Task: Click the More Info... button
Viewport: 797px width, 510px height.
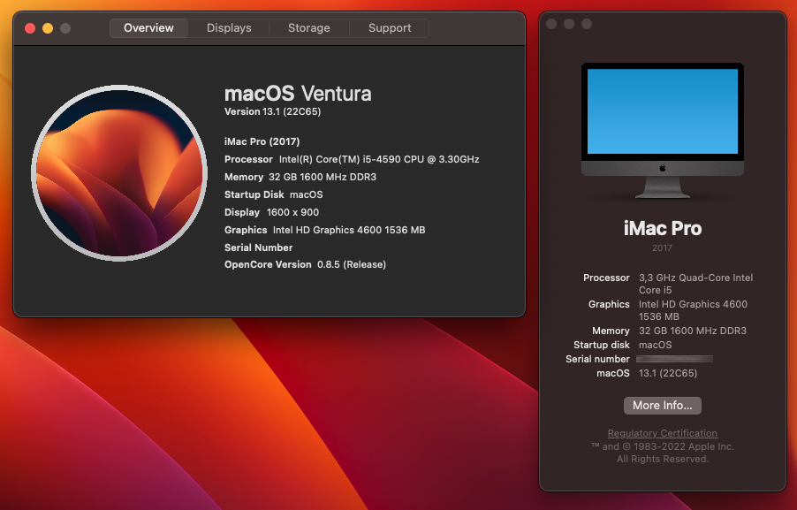Action: point(663,405)
